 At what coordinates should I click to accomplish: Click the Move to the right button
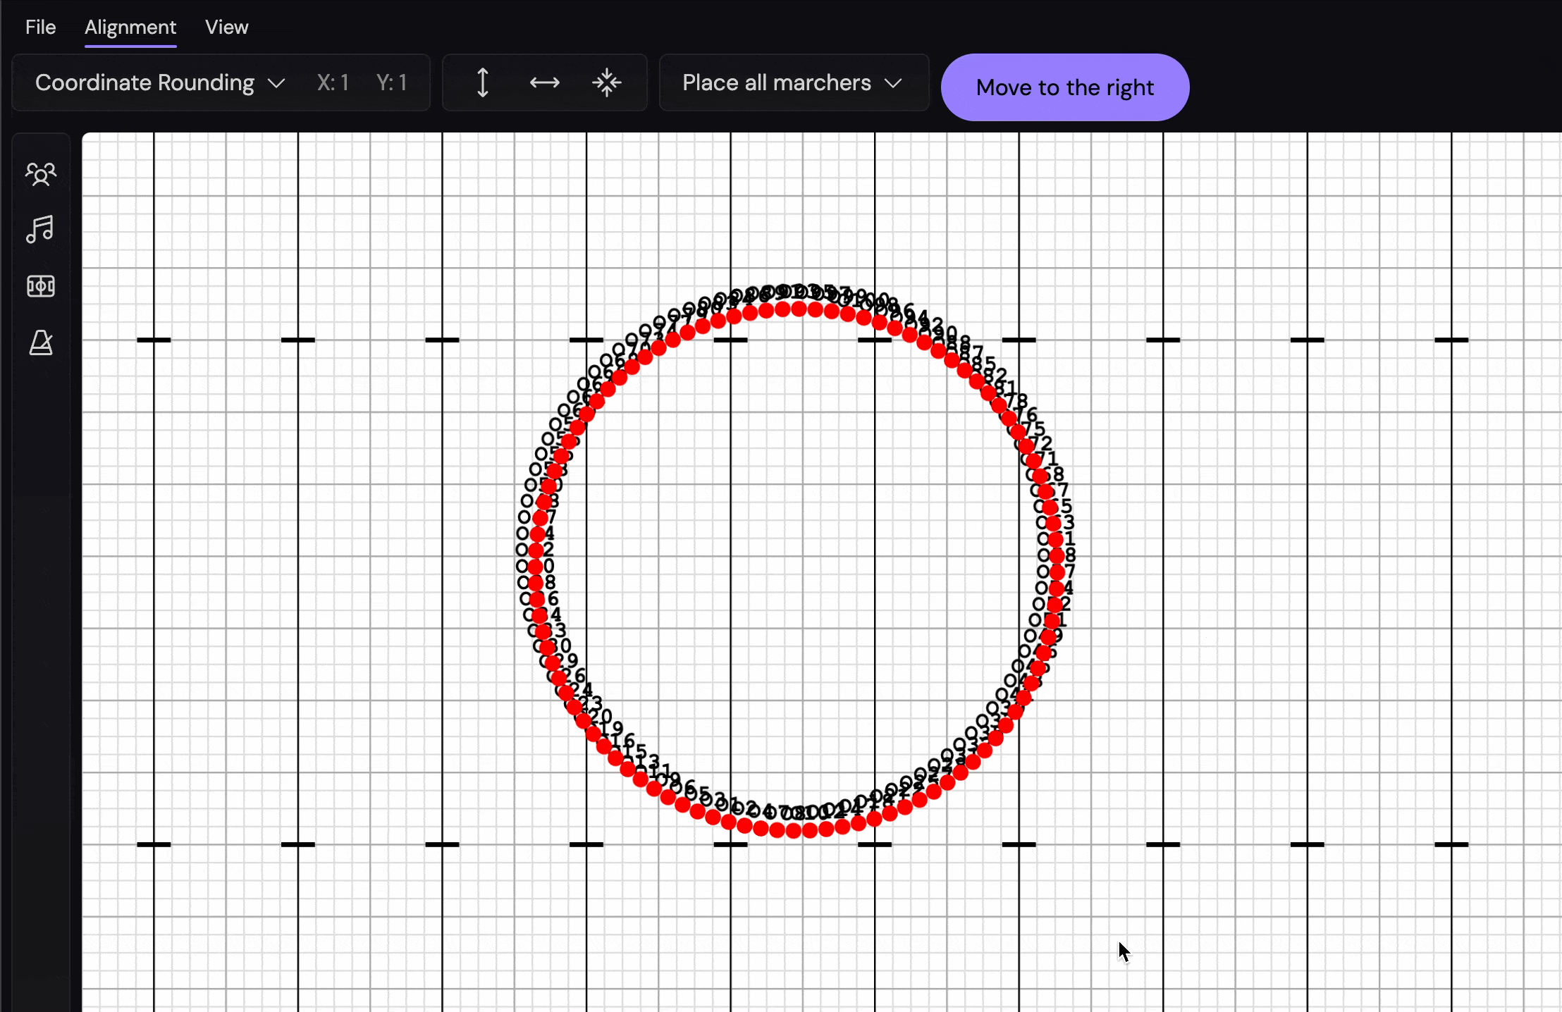click(1064, 87)
